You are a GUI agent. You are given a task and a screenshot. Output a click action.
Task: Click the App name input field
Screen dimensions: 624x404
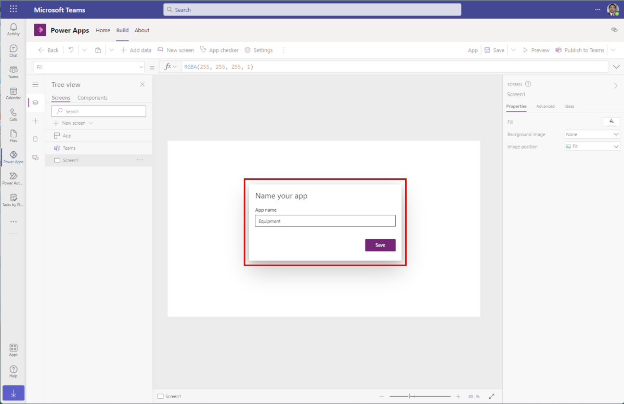pyautogui.click(x=325, y=221)
